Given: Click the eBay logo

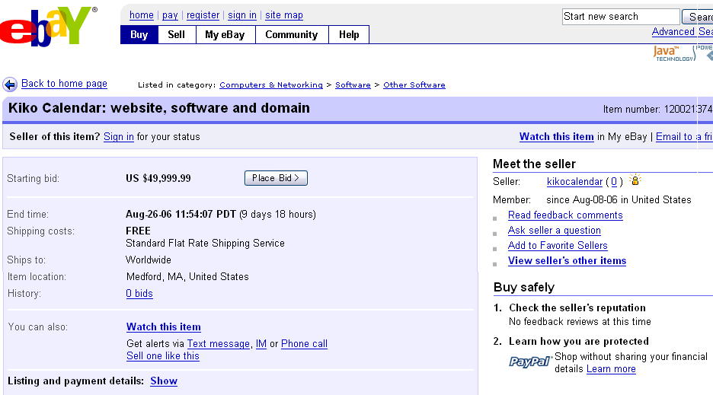Looking at the screenshot, I should click(x=48, y=26).
